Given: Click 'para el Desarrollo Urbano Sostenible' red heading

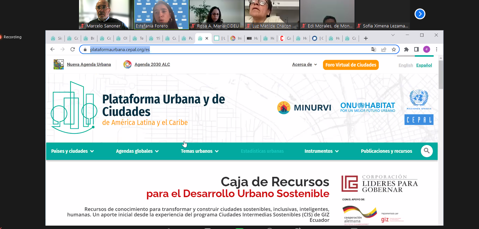Looking at the screenshot, I should [x=238, y=194].
